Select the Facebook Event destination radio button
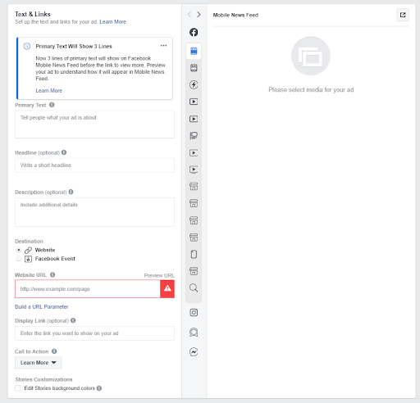Image resolution: width=420 pixels, height=403 pixels. click(19, 259)
